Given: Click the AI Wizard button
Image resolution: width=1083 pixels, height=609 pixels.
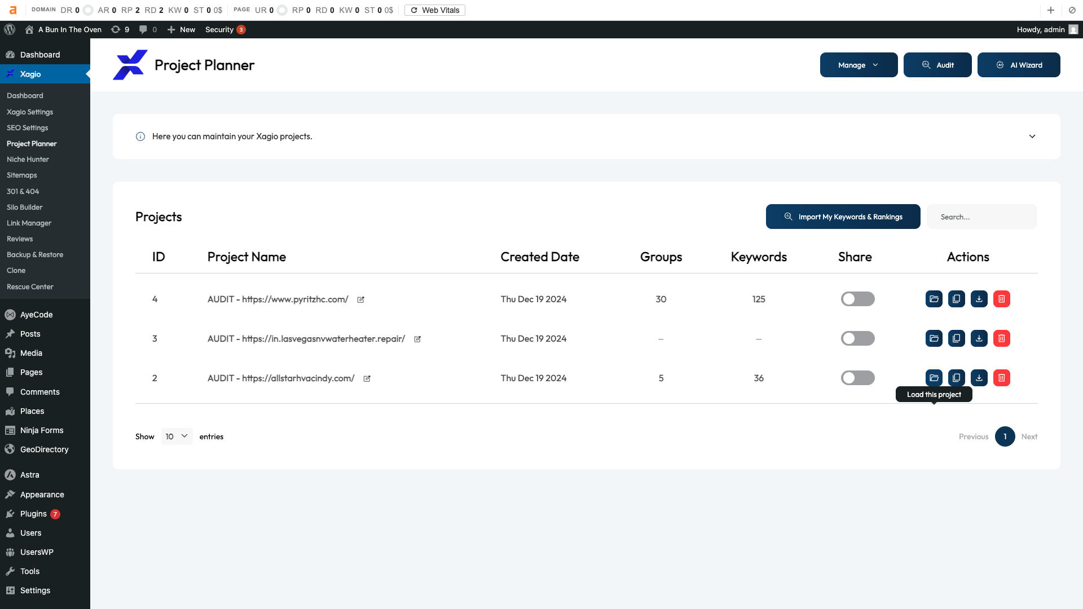Looking at the screenshot, I should click(1018, 65).
